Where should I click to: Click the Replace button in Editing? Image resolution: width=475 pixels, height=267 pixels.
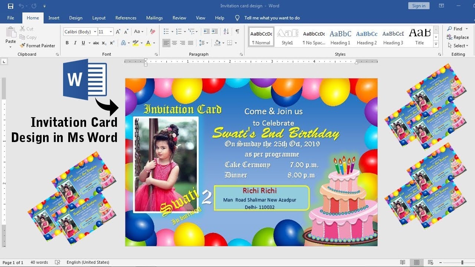click(x=458, y=37)
